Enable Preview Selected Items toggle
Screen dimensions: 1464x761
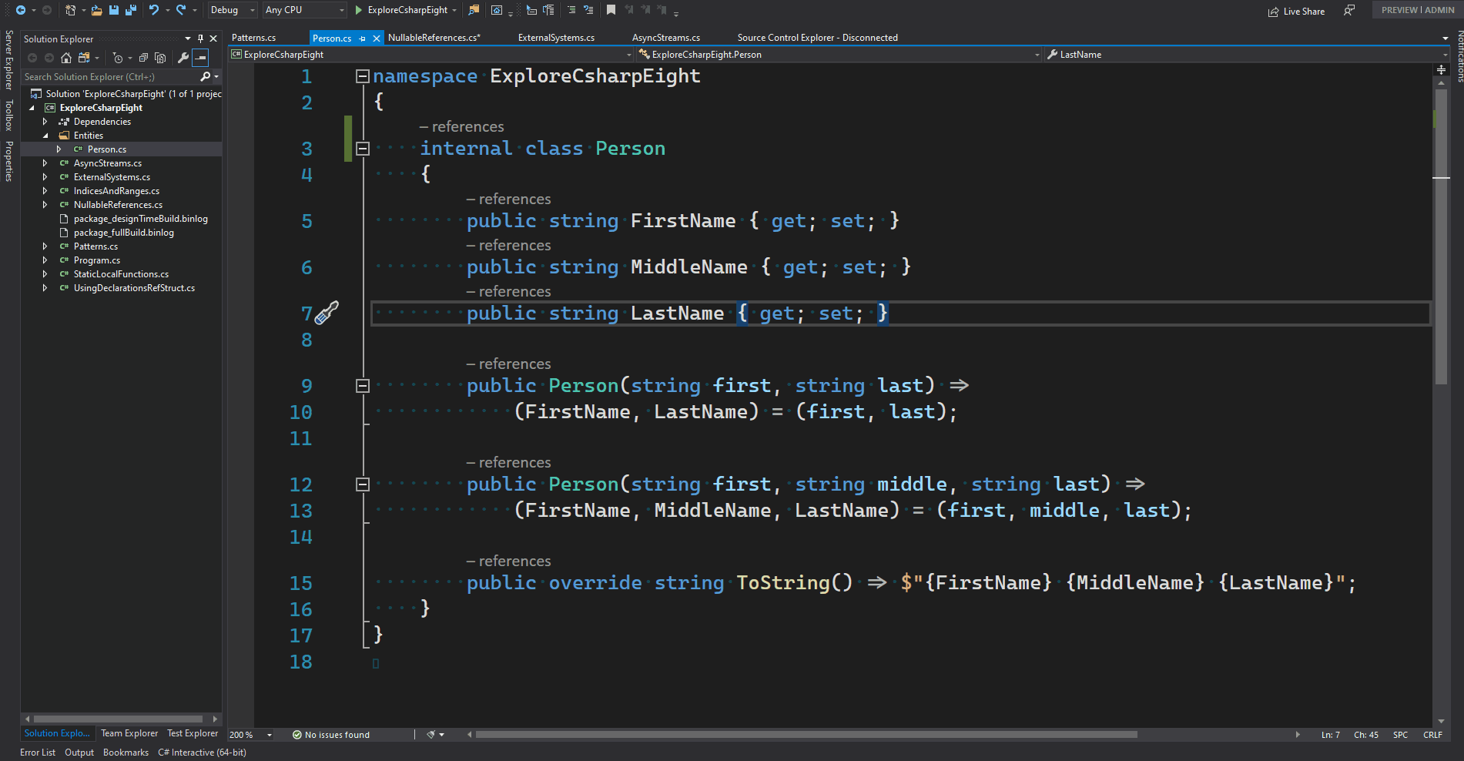pyautogui.click(x=200, y=58)
